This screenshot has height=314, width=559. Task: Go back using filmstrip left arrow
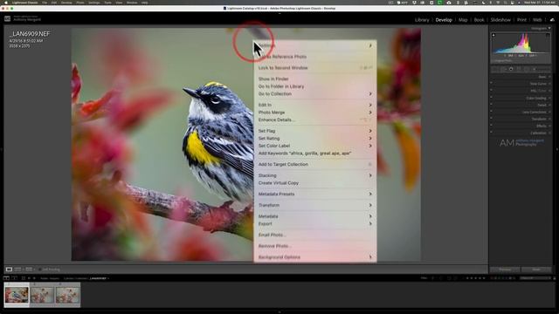tap(29, 278)
